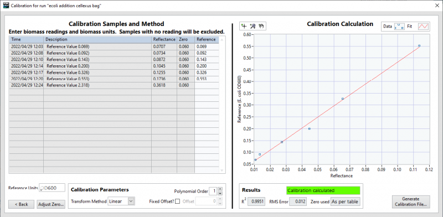Select row 'Reference Value 0.069)' description
Image resolution: width=443 pixels, height=217 pixels.
97,46
